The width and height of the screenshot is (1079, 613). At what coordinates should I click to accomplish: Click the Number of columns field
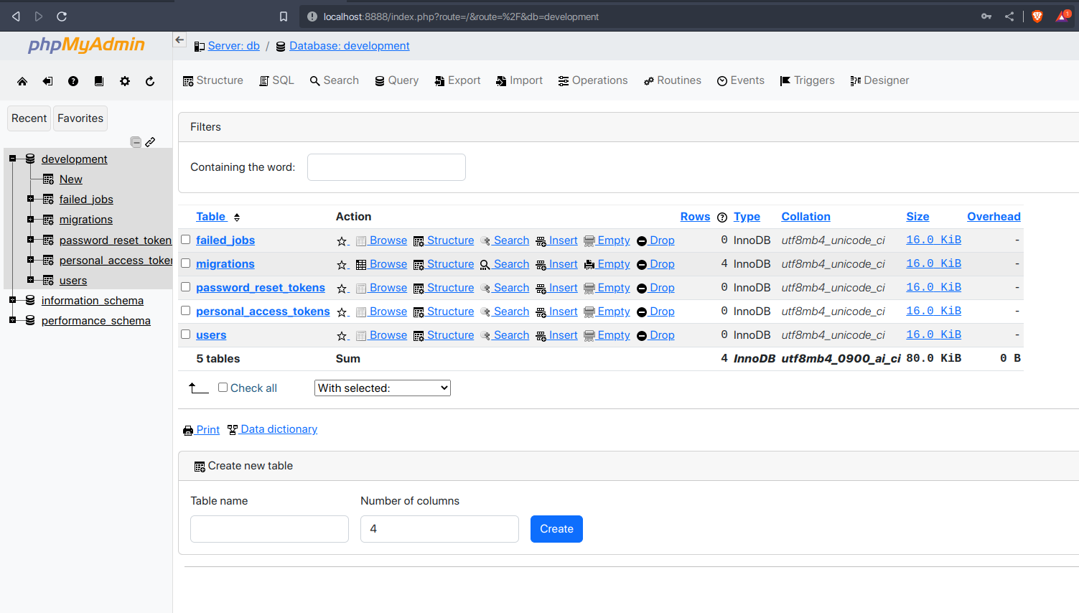point(439,529)
